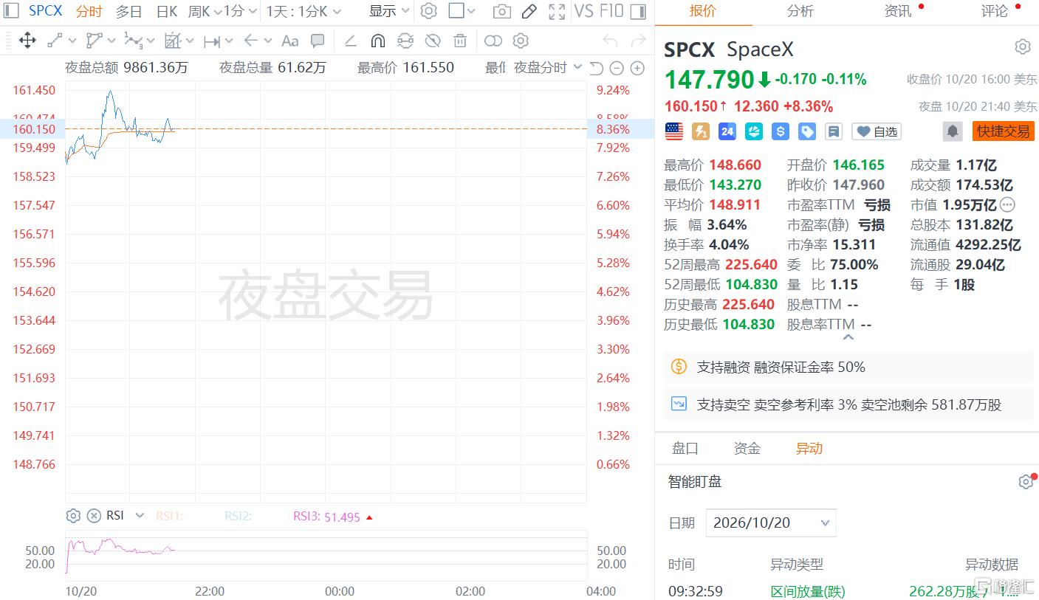Open F10 company information
This screenshot has width=1039, height=600.
(611, 11)
